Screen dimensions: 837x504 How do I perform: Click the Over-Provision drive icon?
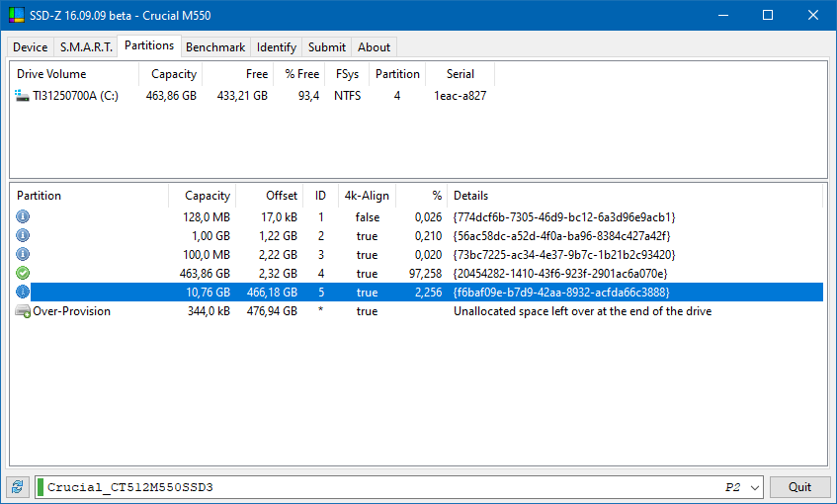[23, 310]
